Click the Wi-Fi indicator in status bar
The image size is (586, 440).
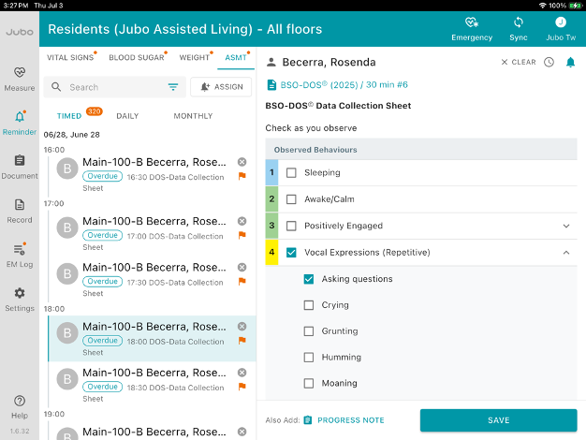tap(542, 6)
